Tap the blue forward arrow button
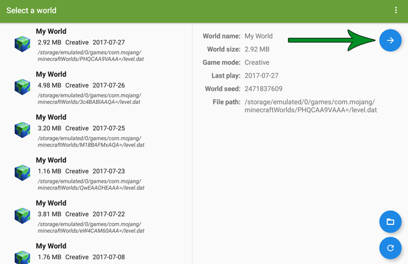The image size is (408, 264). [x=390, y=40]
